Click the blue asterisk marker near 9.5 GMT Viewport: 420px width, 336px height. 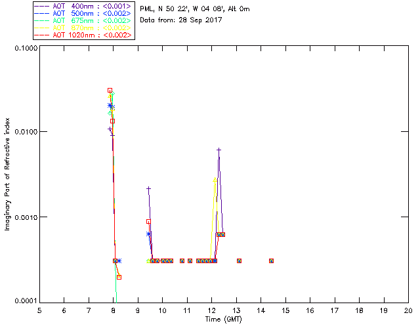149,234
